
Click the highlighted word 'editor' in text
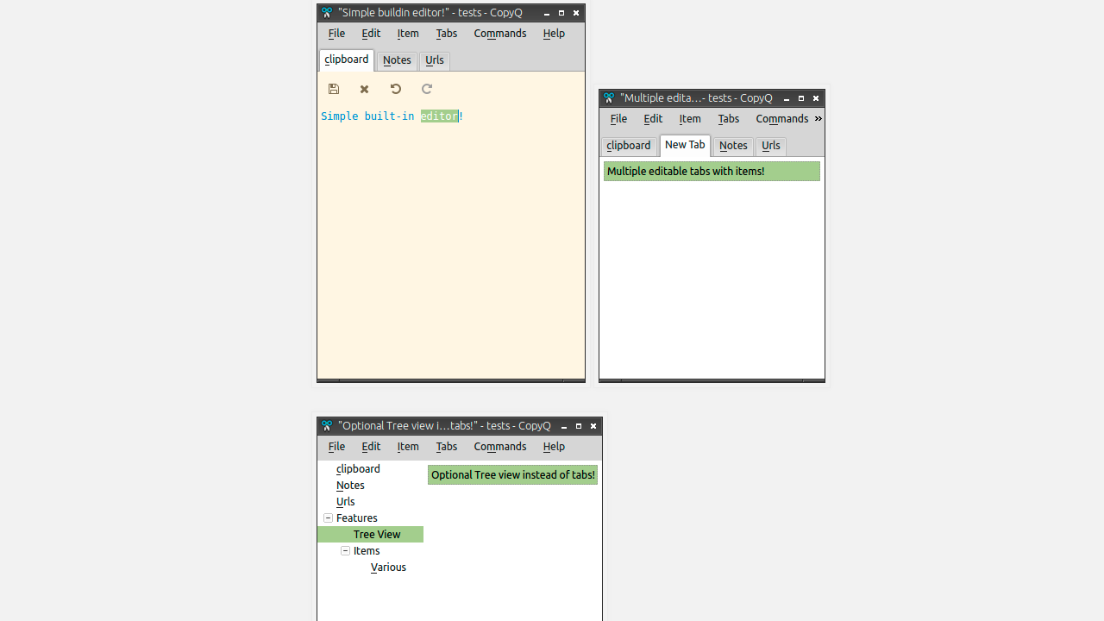click(x=439, y=116)
